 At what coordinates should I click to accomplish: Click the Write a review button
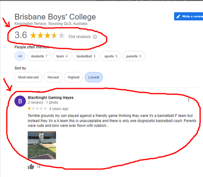click(x=188, y=16)
